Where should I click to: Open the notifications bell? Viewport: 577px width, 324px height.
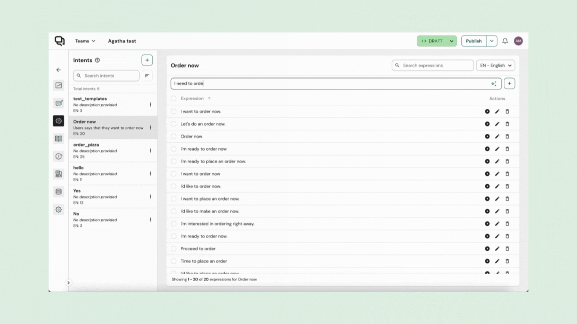point(505,41)
